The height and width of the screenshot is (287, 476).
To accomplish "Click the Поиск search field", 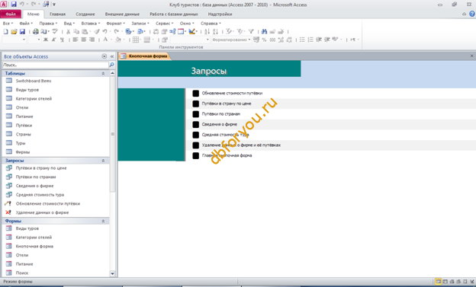I will (x=56, y=65).
